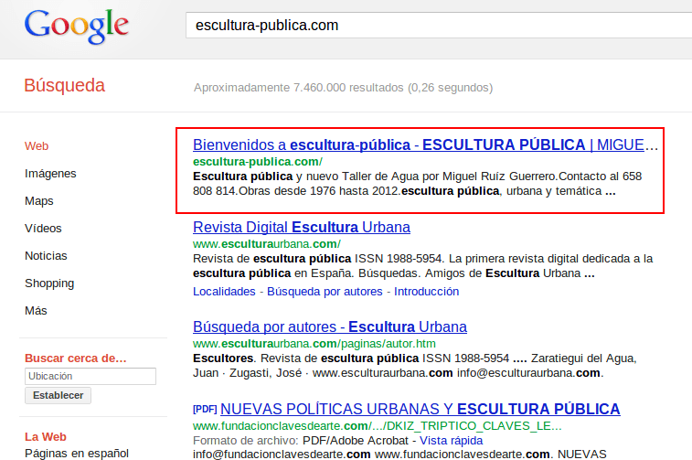
Task: Click the green escultura-publica.com/ URL
Action: (258, 162)
